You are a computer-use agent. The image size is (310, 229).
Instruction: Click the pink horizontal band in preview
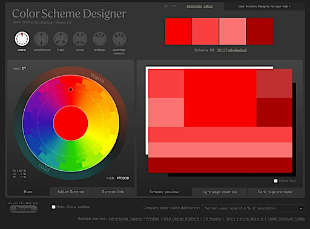click(220, 150)
